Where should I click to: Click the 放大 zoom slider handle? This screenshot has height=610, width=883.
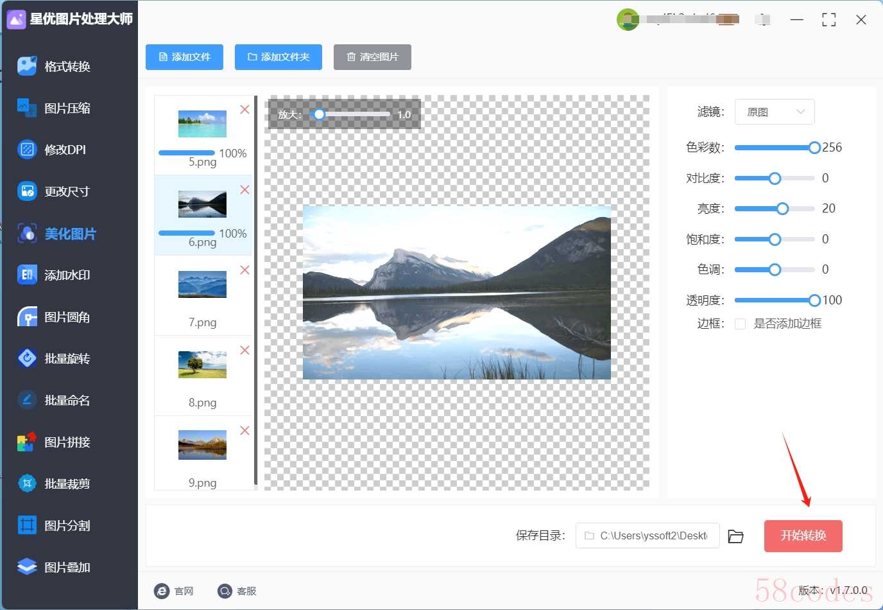319,114
